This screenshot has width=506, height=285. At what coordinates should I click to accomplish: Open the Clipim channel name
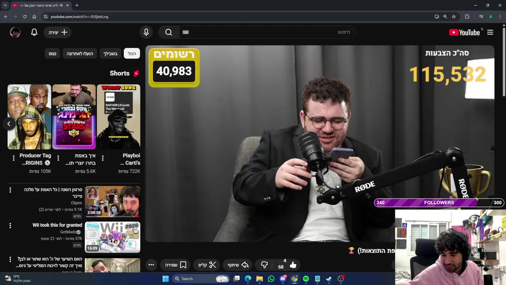[x=77, y=203]
